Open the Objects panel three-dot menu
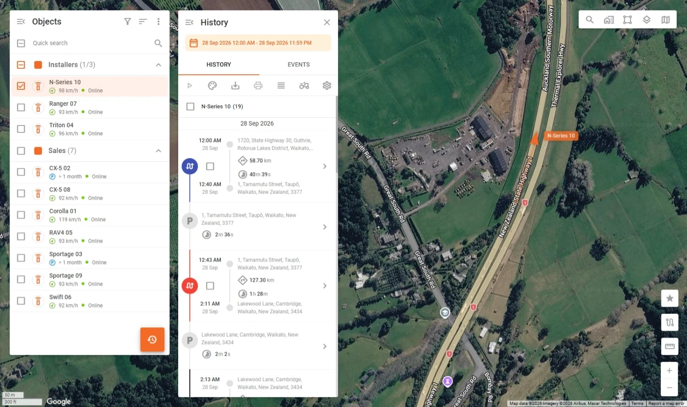 158,22
